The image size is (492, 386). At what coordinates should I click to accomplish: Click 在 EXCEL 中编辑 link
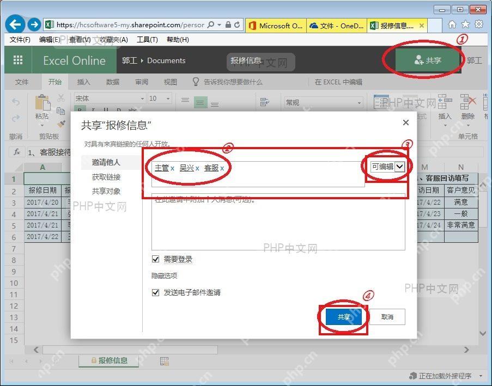(338, 82)
